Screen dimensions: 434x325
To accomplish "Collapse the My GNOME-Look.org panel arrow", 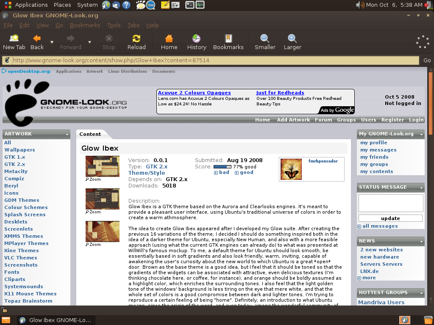I will click(x=421, y=134).
